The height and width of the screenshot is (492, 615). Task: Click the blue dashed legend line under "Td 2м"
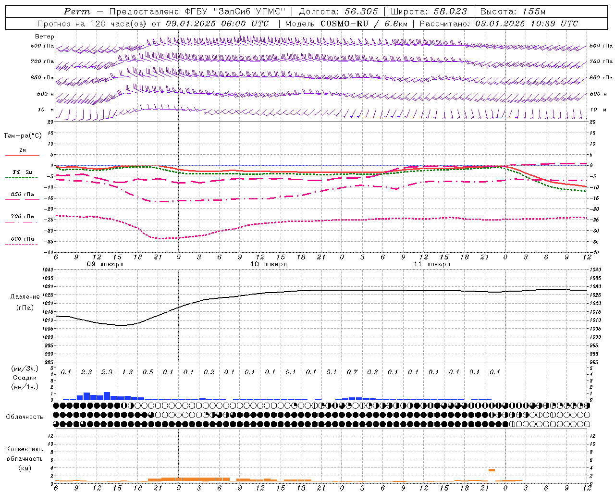click(x=22, y=178)
